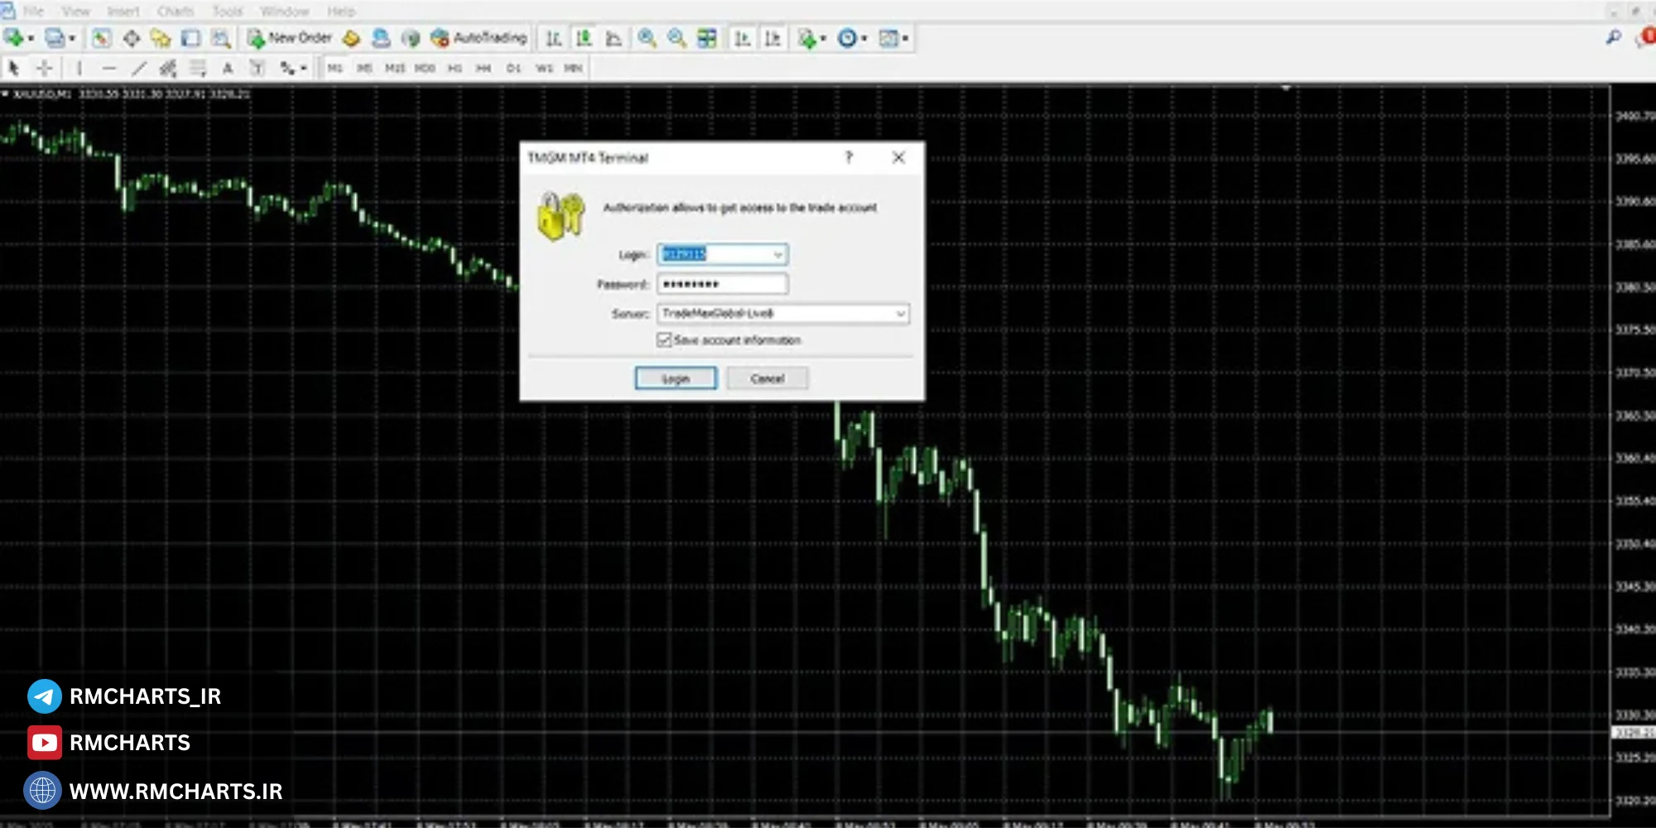Uncheck Save account information checkbox
Viewport: 1656px width, 828px height.
[x=664, y=339]
